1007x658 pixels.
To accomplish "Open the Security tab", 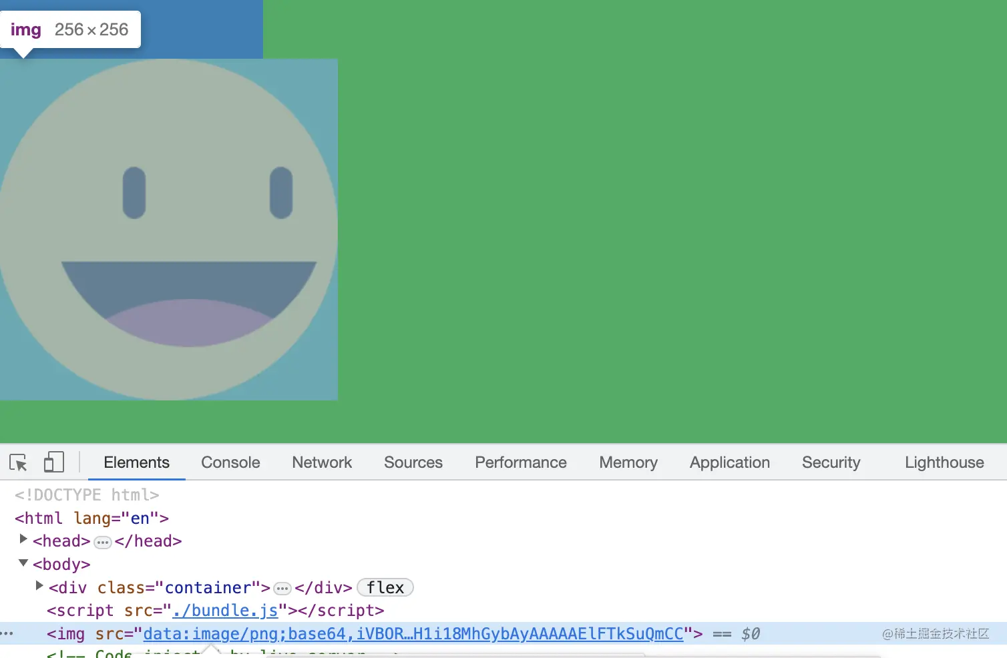I will pos(831,462).
